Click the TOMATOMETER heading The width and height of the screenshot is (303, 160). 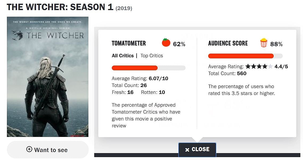(x=129, y=43)
